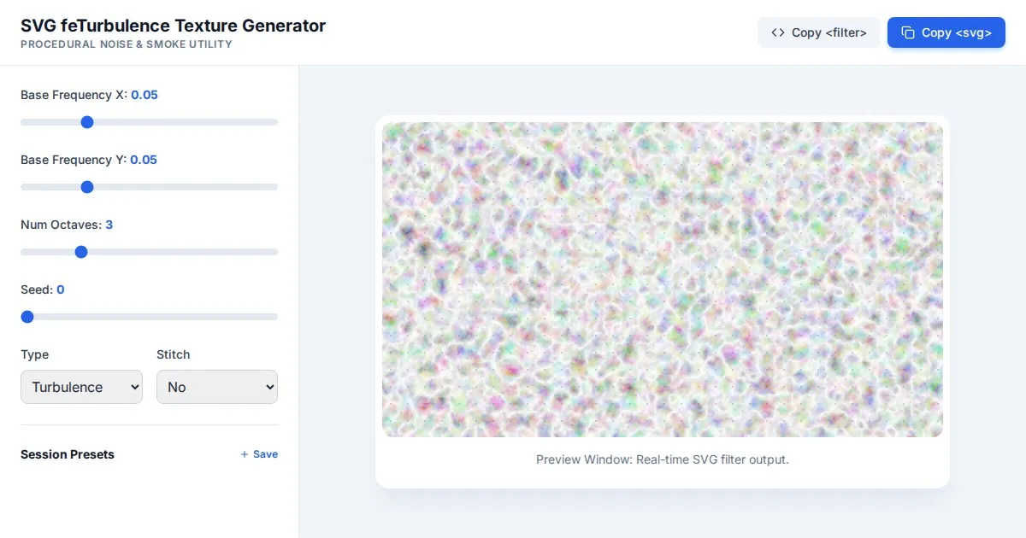Click the Seed slider handle

click(x=27, y=317)
